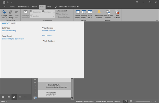159x103 pixels.
Task: Adjust the zoom slider in status bar
Action: tap(143, 101)
